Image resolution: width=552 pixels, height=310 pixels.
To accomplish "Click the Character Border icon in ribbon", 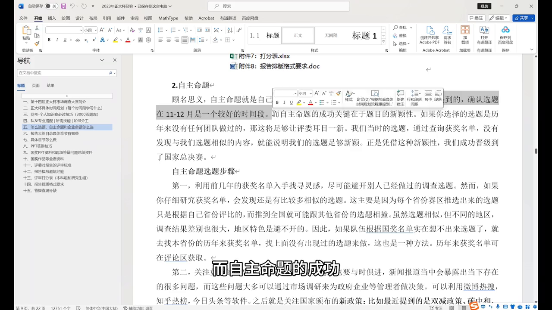I will point(148,30).
